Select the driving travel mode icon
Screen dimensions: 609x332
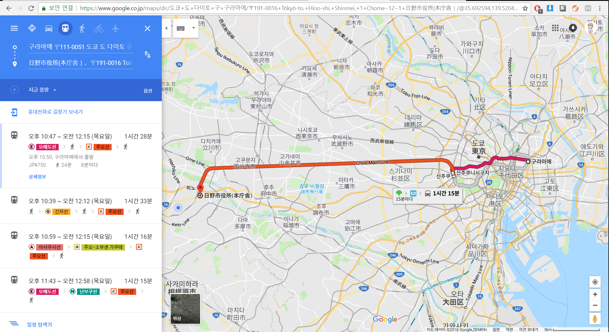(x=49, y=29)
